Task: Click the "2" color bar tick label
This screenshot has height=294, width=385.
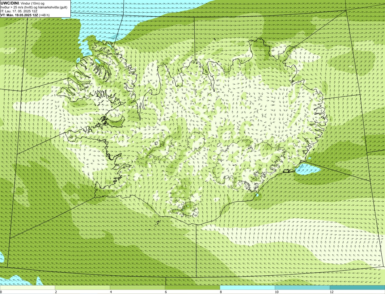Action: (x=56, y=292)
